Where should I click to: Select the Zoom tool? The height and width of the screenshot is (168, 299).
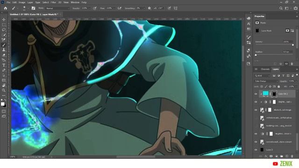pyautogui.click(x=4, y=90)
